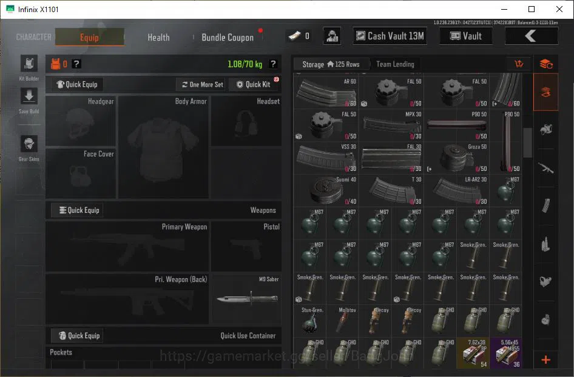This screenshot has width=574, height=377.
Task: Click the storage sort icon beside Team Lending
Action: point(519,64)
